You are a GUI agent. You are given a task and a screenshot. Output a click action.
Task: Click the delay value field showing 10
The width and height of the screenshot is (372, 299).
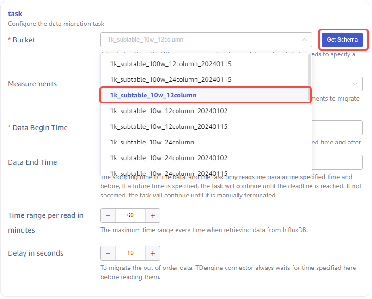[130, 253]
